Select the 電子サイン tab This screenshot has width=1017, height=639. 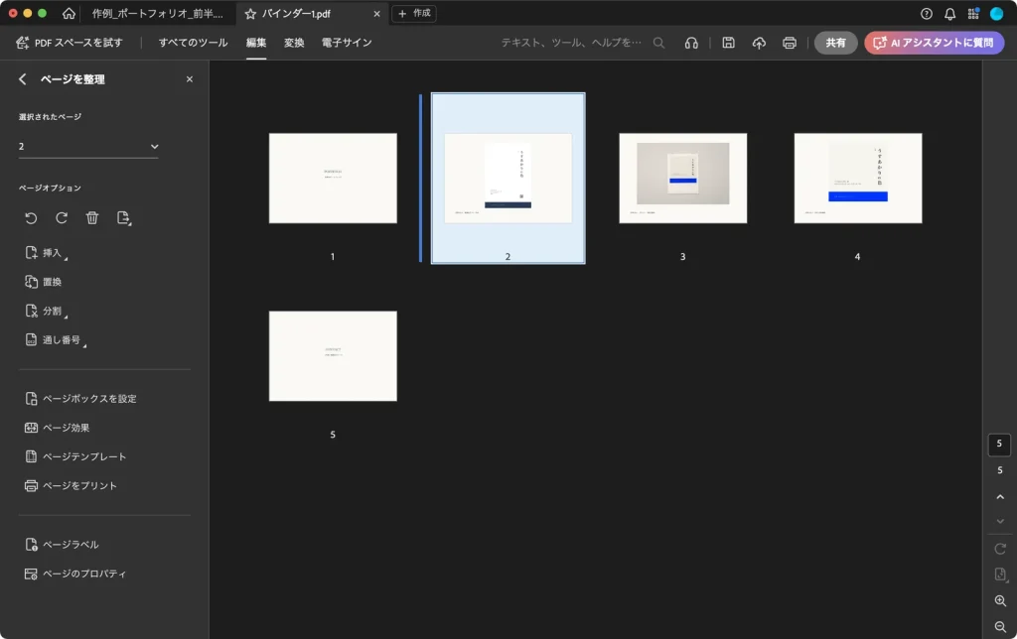pos(347,43)
